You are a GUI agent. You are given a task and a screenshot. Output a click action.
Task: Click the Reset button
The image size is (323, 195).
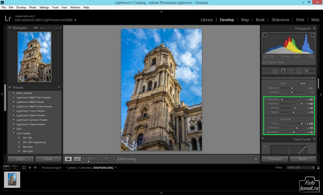click(x=302, y=159)
